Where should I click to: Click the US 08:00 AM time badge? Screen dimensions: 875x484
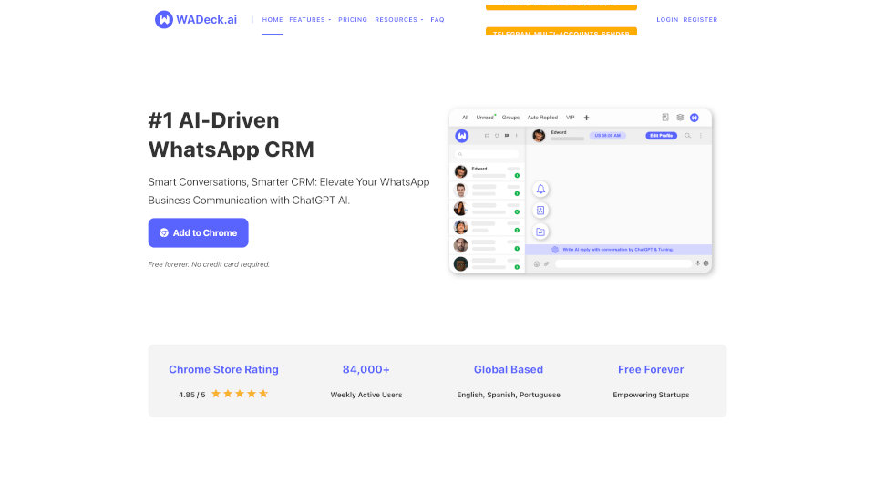pyautogui.click(x=608, y=136)
